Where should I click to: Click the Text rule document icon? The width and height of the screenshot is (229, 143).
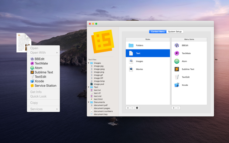point(131,53)
